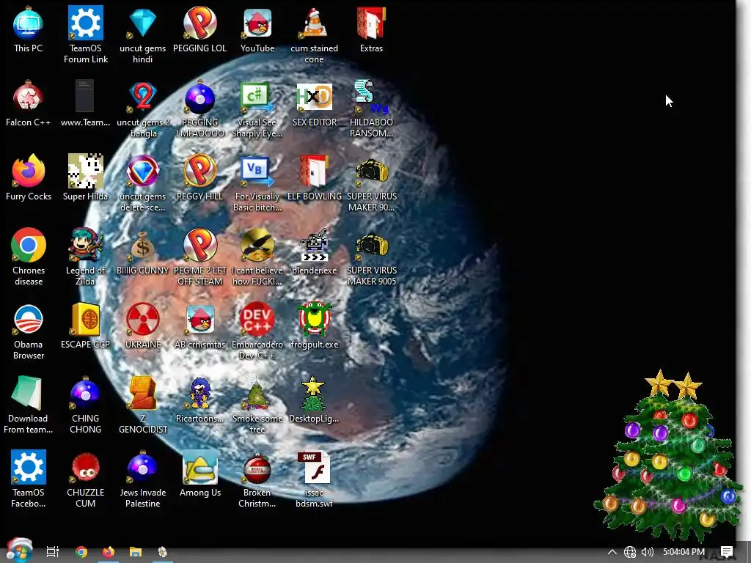This screenshot has height=563, width=751.
Task: Open the volume control tray icon
Action: (647, 552)
